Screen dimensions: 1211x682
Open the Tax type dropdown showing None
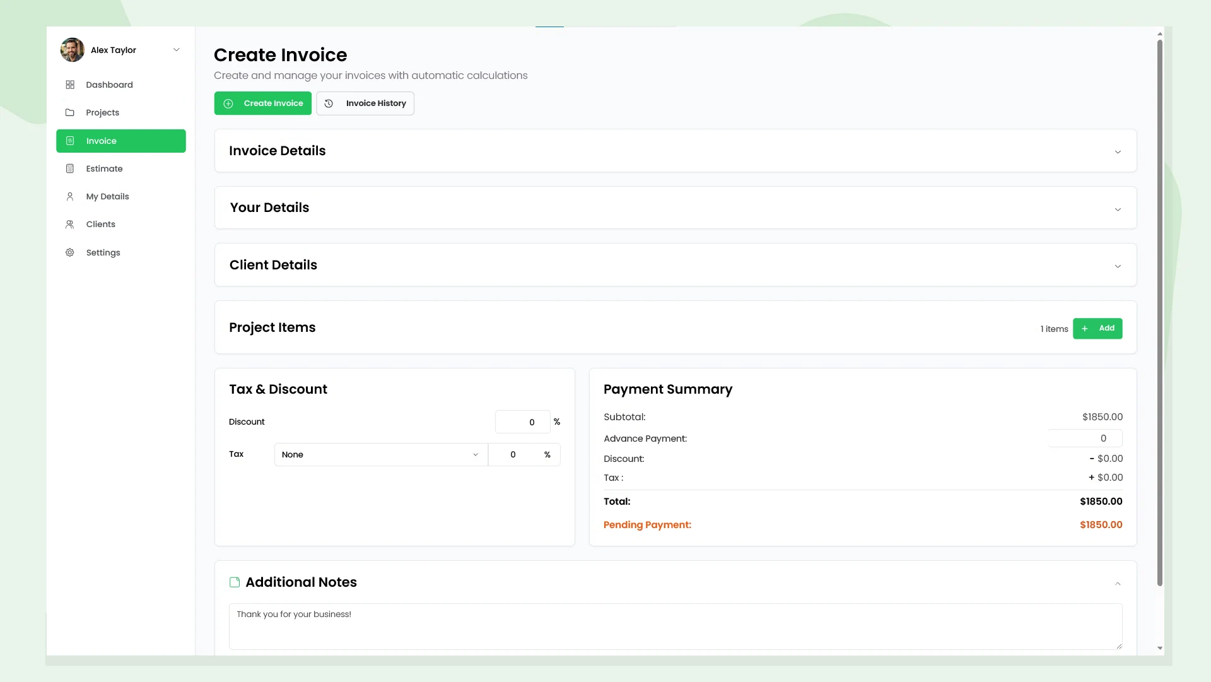click(x=380, y=454)
